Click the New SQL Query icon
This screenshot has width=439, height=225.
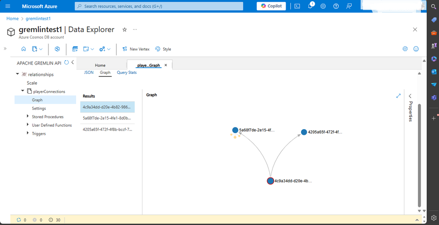(75, 49)
